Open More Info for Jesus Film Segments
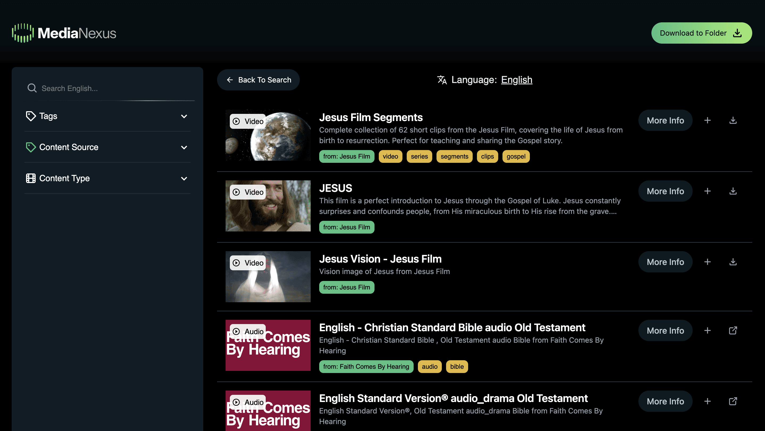The image size is (765, 431). pyautogui.click(x=665, y=120)
